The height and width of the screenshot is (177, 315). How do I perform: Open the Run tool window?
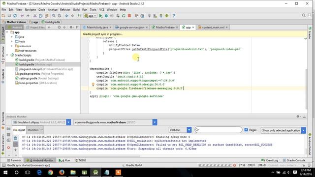[64, 160]
